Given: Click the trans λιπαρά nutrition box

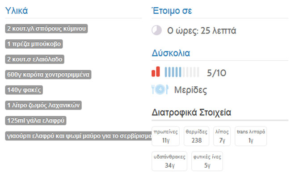Looking at the screenshot, I should 250,136.
